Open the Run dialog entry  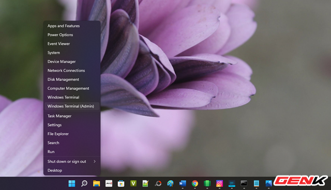(72, 152)
